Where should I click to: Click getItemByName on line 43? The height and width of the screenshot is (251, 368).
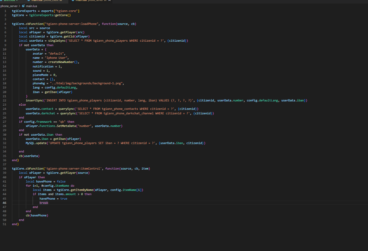click(82, 190)
